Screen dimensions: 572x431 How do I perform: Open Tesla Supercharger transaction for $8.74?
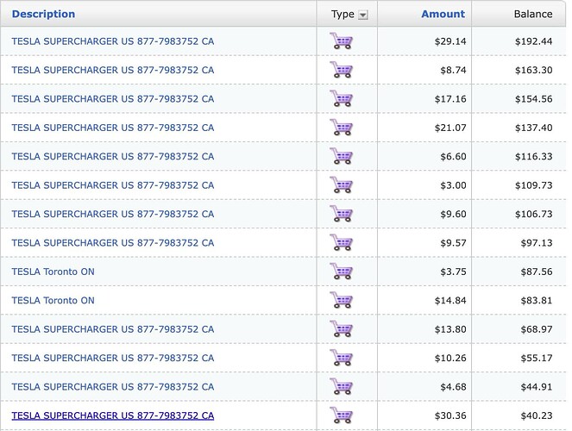[113, 70]
